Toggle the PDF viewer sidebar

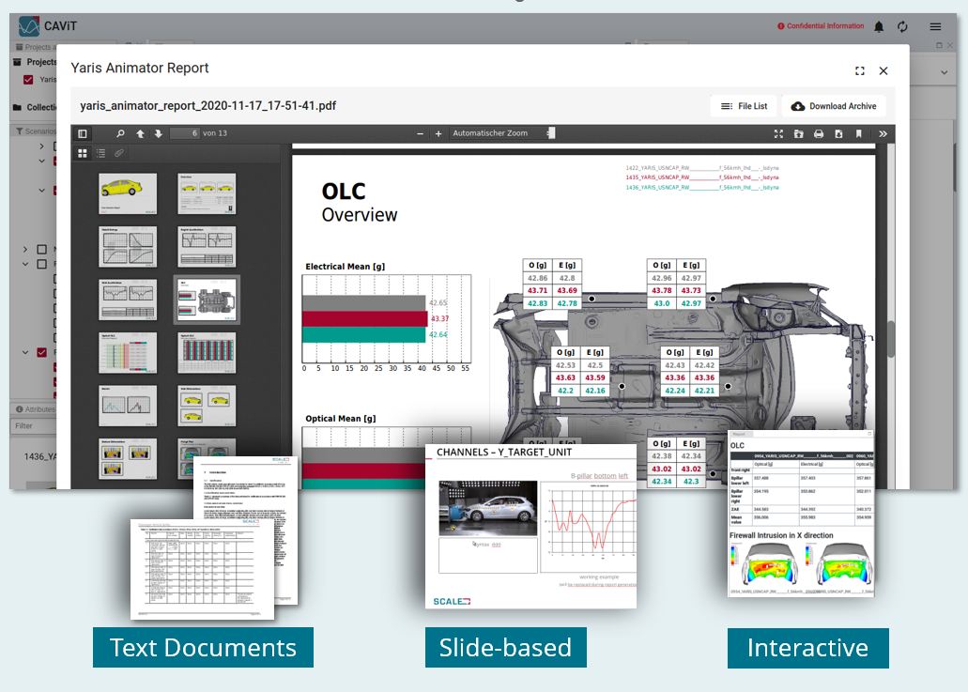tap(83, 133)
